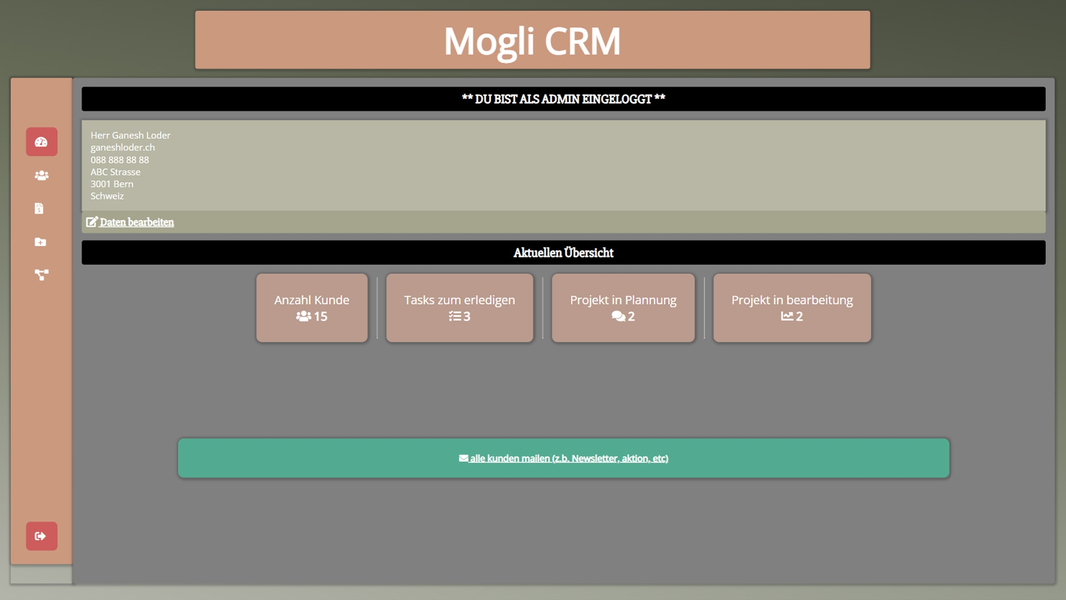Screen dimensions: 1066x600
Task: Click the envelope icon in green mail bar
Action: (x=464, y=458)
